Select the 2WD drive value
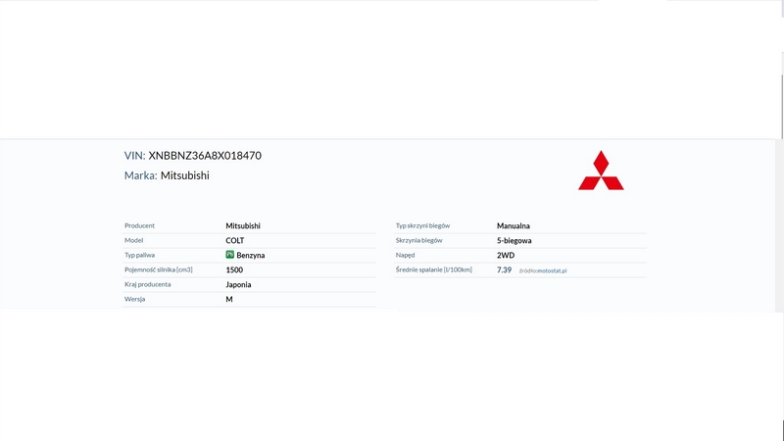Viewport: 784px width, 441px height. pos(506,255)
